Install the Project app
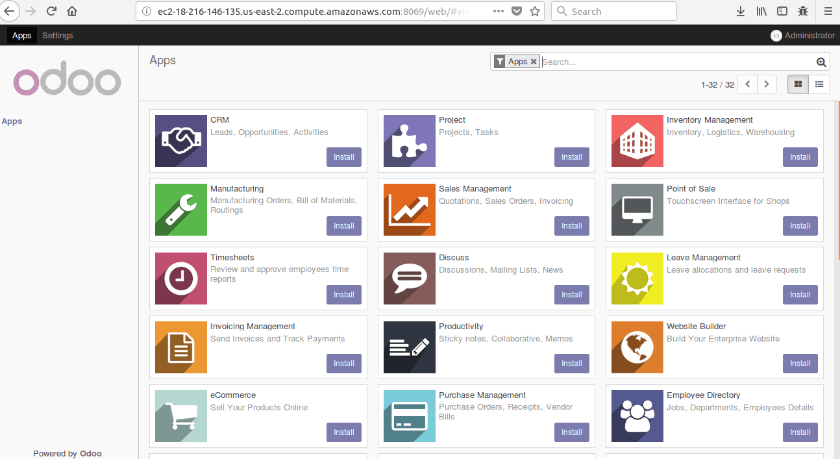This screenshot has width=840, height=459. tap(572, 157)
